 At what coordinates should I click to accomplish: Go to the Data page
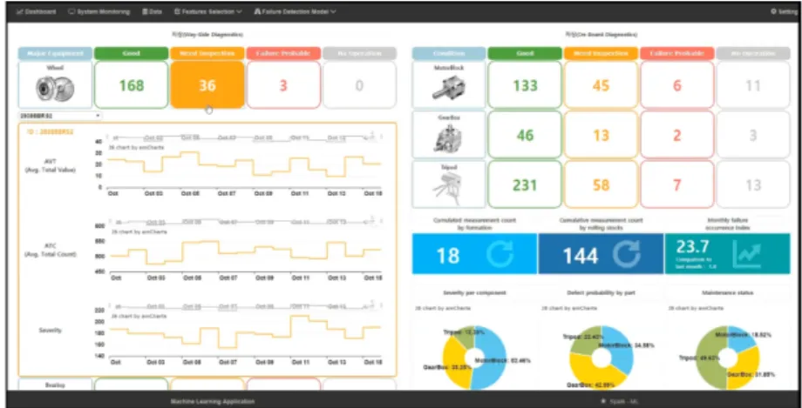click(152, 11)
